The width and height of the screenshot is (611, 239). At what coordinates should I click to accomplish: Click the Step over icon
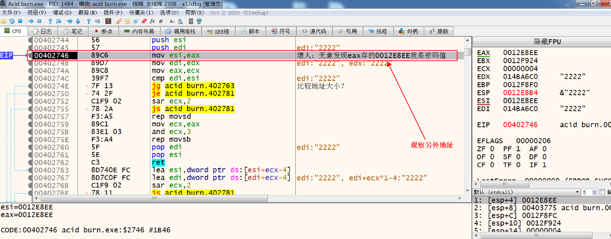coord(59,21)
